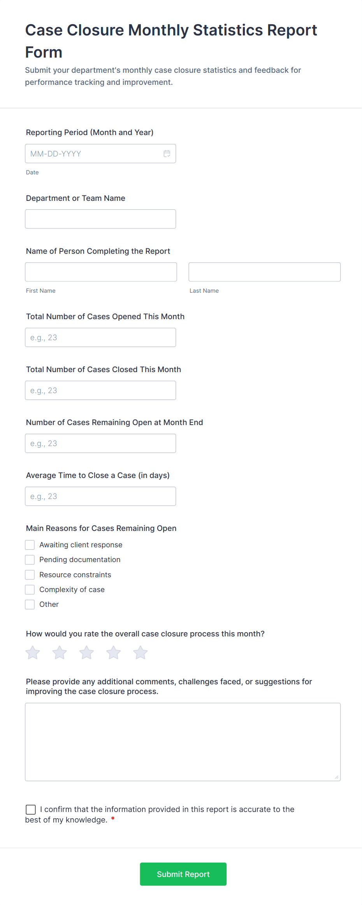Pick the fourth rating star

click(114, 653)
